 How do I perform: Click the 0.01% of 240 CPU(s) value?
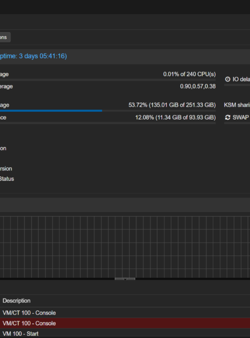pyautogui.click(x=190, y=74)
